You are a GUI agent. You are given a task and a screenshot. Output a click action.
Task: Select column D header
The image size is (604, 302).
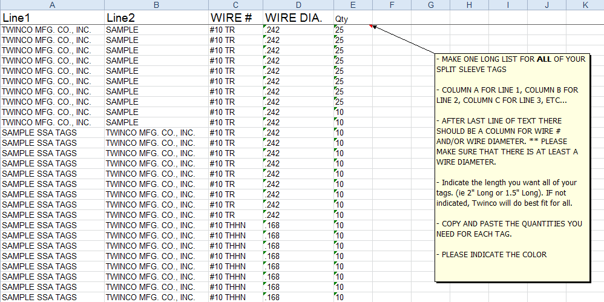pyautogui.click(x=298, y=5)
